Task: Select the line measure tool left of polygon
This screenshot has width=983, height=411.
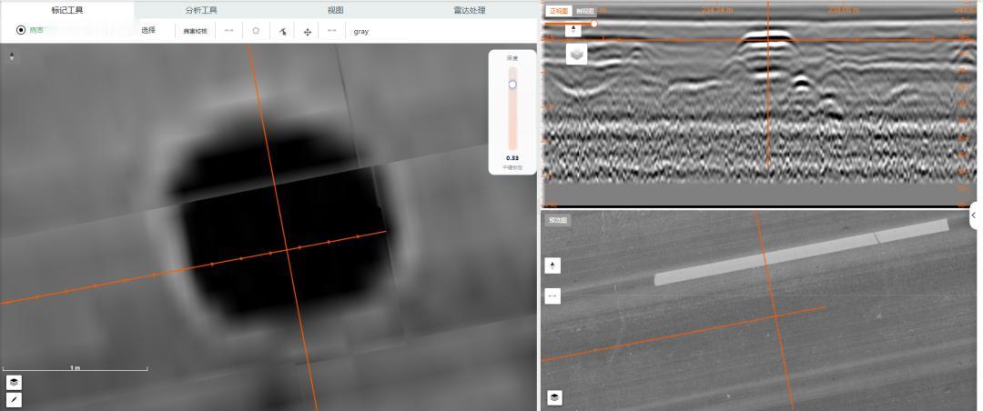Action: point(228,30)
